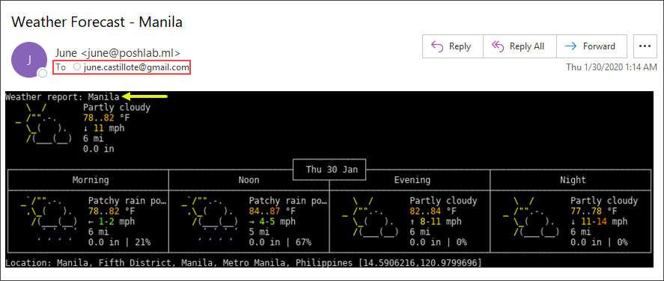Click the Evening partly cloudy icon

pyautogui.click(x=370, y=216)
